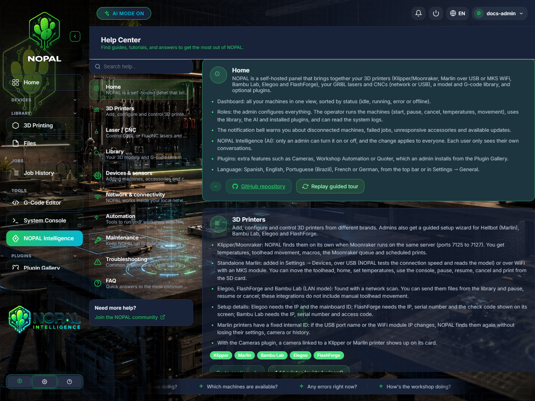Collapse the sidebar with the chevron button
The width and height of the screenshot is (535, 401).
coord(75,36)
